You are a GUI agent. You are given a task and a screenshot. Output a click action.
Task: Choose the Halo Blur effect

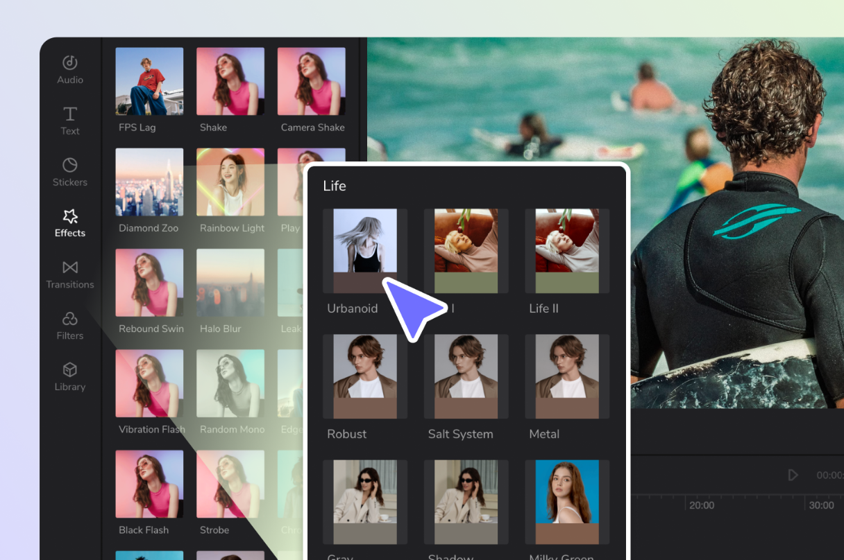tap(230, 283)
